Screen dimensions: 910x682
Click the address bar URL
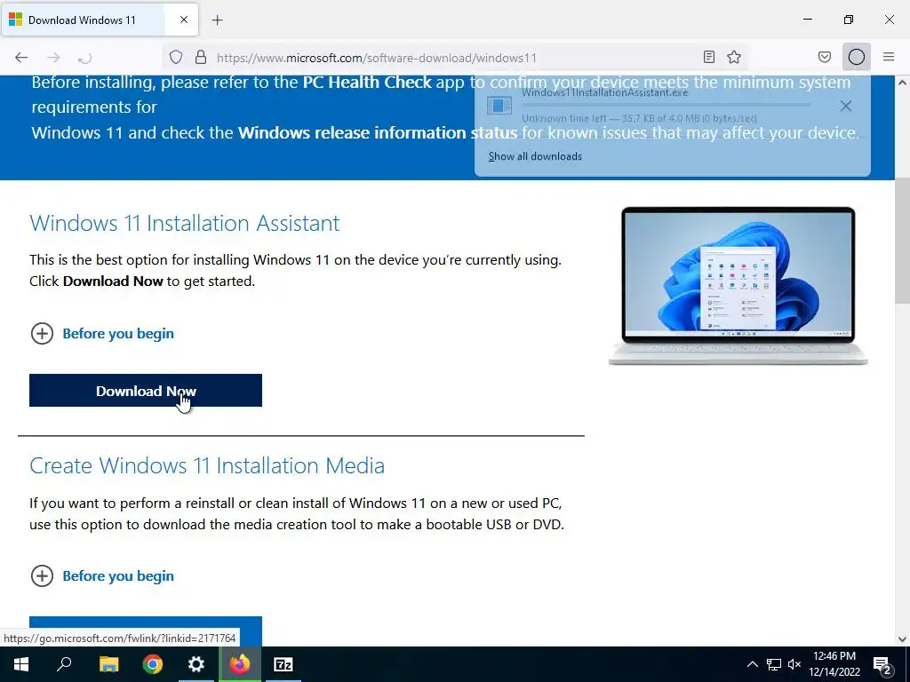[376, 58]
